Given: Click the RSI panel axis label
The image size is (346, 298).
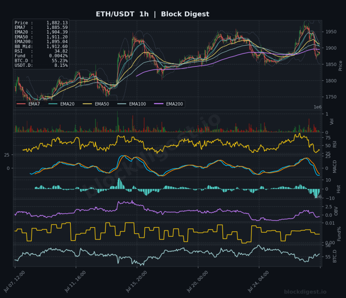Looking at the screenshot, I should coord(335,144).
